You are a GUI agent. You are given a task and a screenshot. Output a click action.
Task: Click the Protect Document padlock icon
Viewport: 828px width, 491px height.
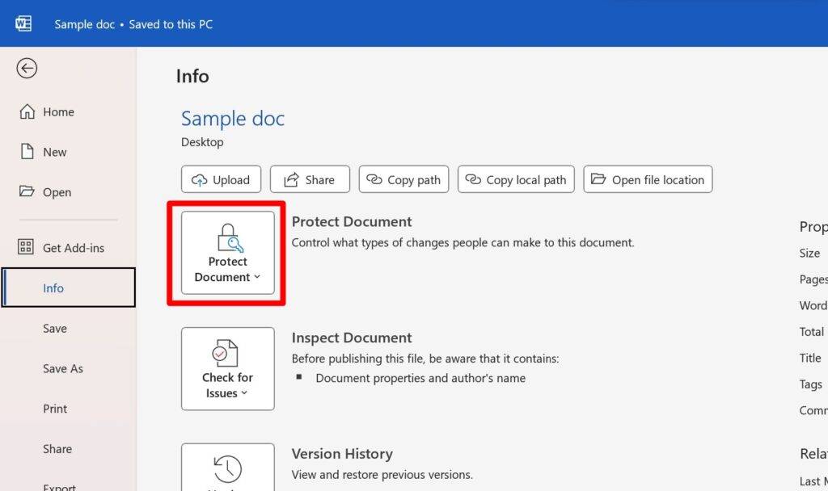point(227,238)
